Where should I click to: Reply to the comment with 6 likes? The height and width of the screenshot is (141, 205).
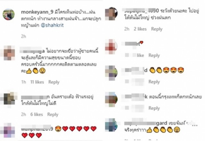(x=53, y=114)
